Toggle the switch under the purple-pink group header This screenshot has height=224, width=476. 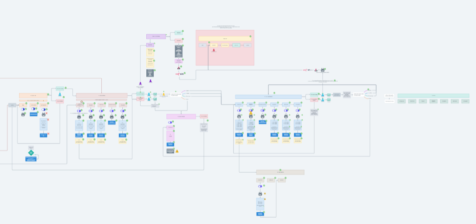pos(170,122)
